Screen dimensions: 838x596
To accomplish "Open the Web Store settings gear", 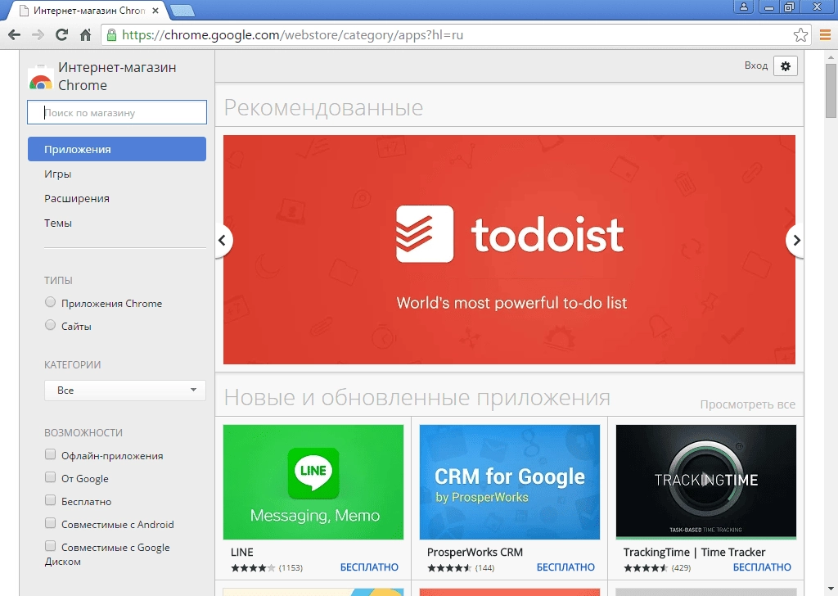I will (785, 66).
